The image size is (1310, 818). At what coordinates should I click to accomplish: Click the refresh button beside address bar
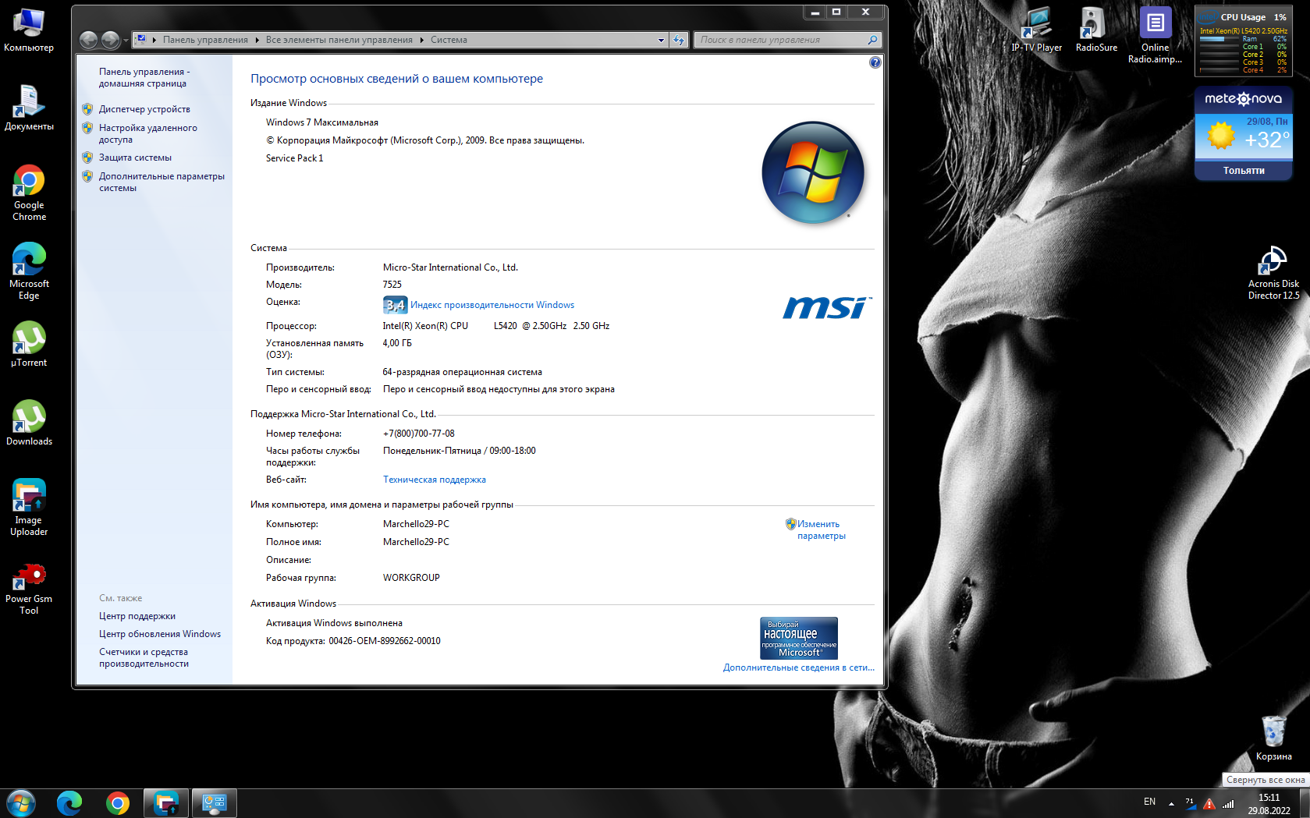[x=679, y=40]
